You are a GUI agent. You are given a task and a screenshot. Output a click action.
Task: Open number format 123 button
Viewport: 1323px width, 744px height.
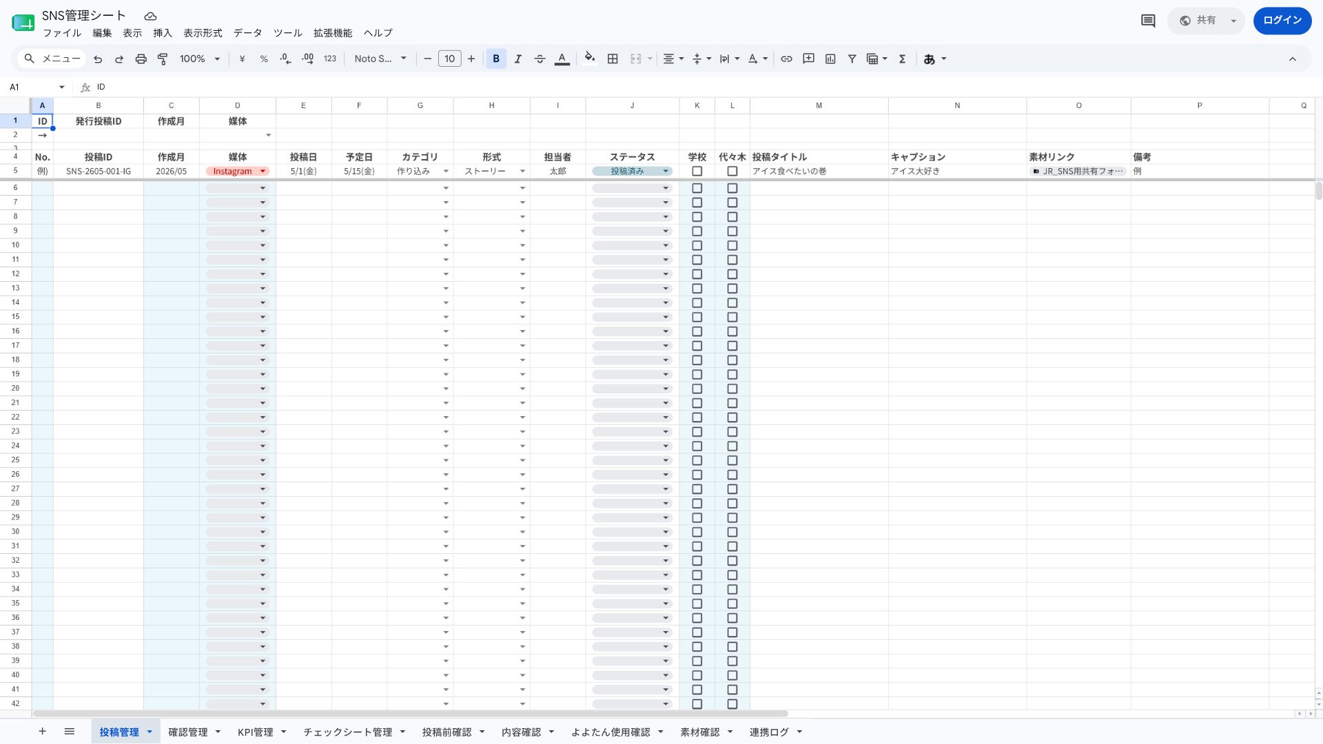pos(330,59)
